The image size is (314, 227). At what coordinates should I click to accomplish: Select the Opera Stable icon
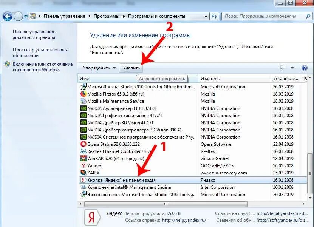coord(83,144)
